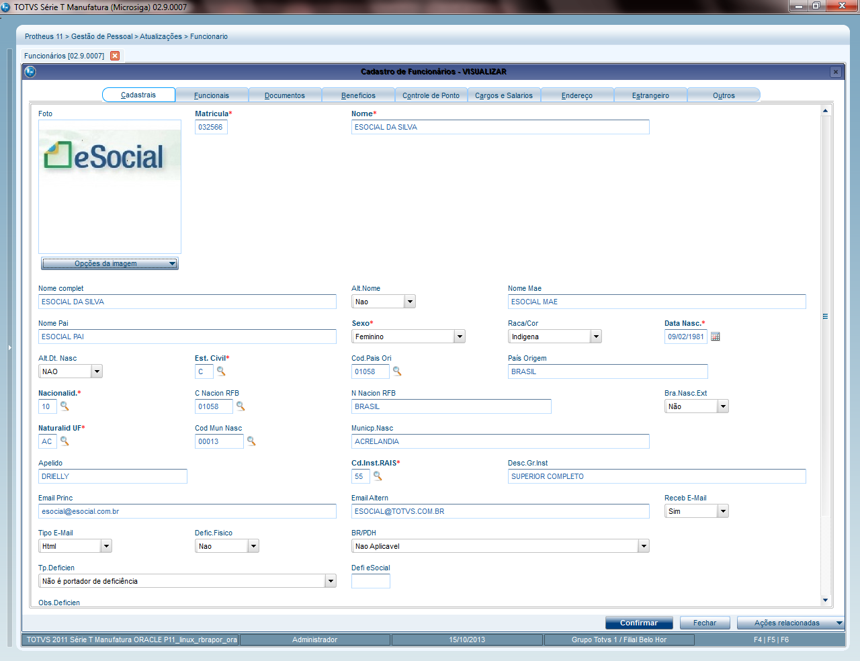Viewport: 860px width, 661px height.
Task: Open the Receb E-Mail dropdown
Action: 723,511
